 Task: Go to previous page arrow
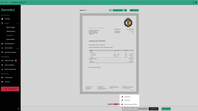pyautogui.click(x=89, y=10)
